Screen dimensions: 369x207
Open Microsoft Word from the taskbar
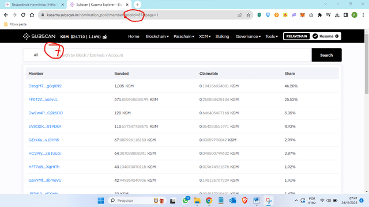click(256, 201)
